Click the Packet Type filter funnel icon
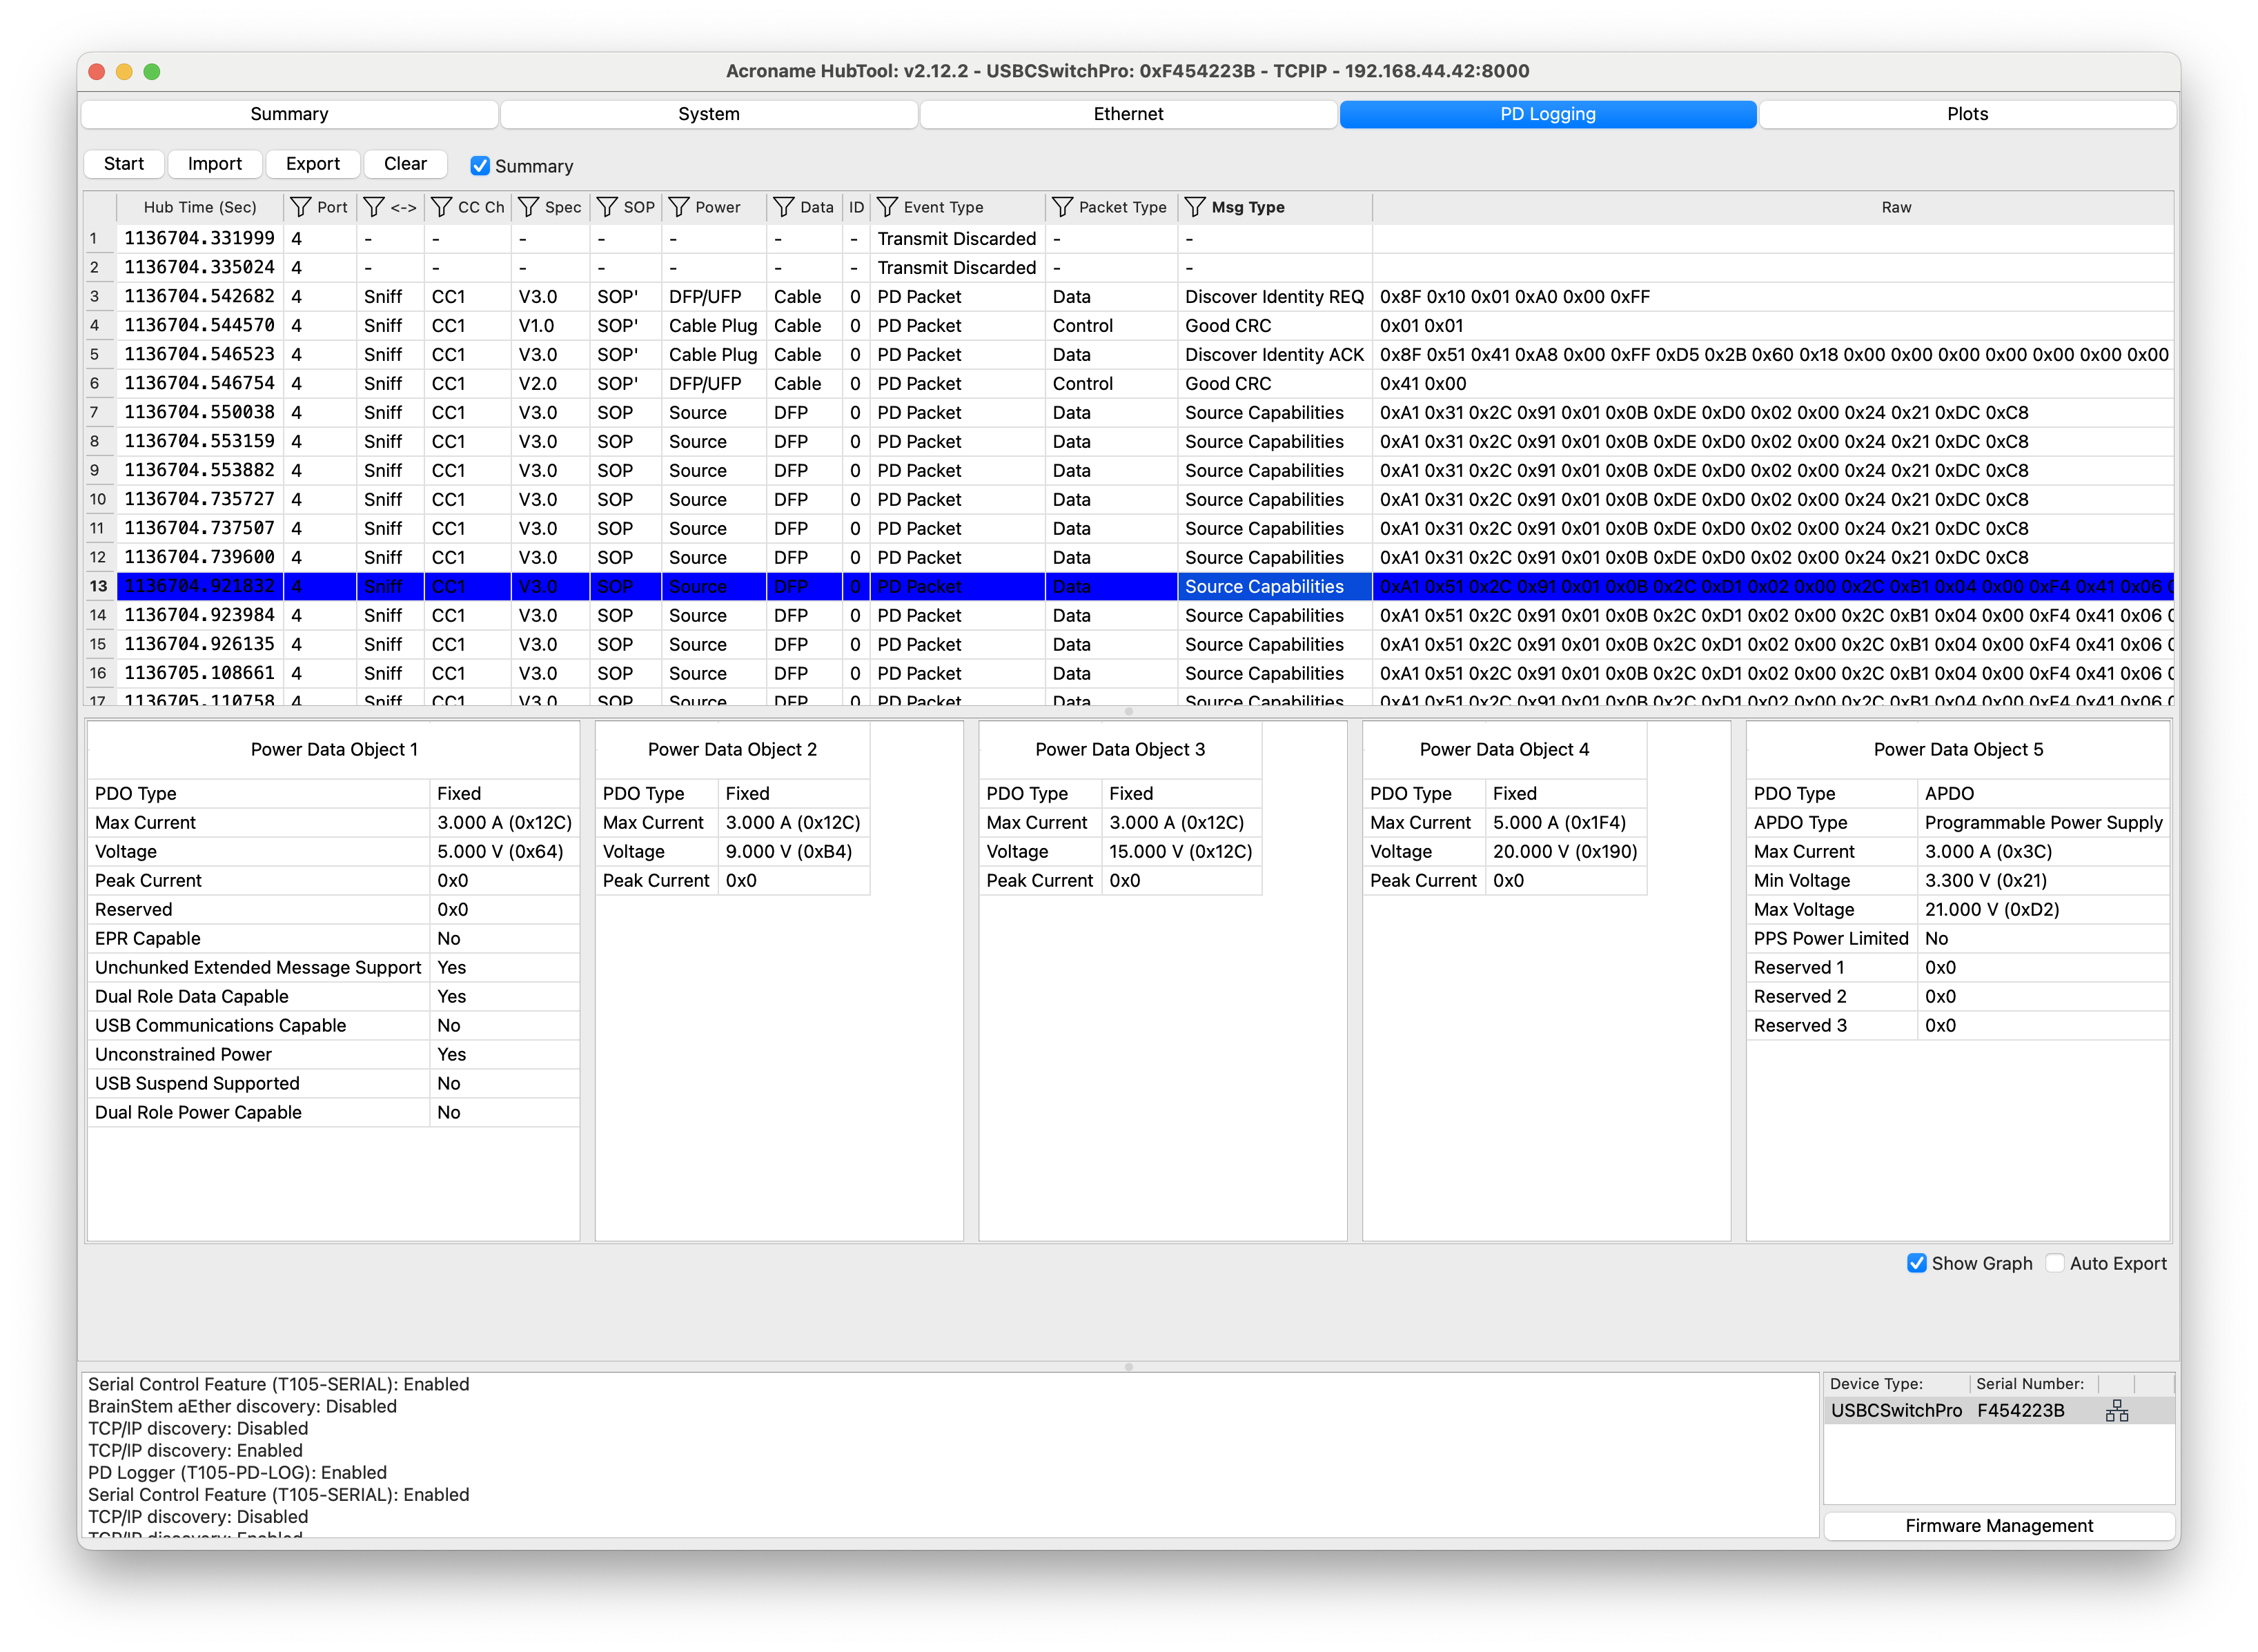The width and height of the screenshot is (2258, 1652). [1062, 207]
